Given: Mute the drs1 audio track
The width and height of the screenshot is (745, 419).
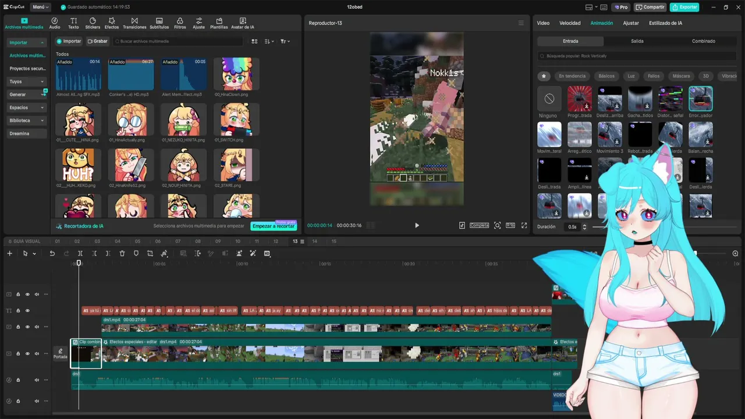Looking at the screenshot, I should (x=37, y=380).
